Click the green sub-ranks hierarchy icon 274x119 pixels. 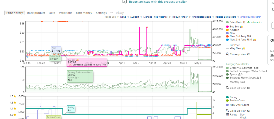point(249,22)
